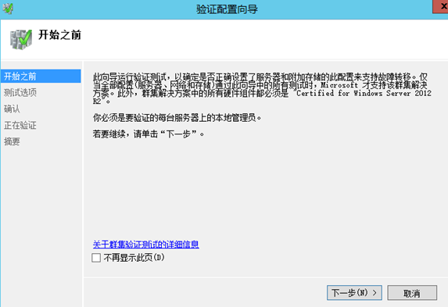Click the paragraph mentioning Certified for Windows Server 2012
This screenshot has width=448, height=307.
262,89
